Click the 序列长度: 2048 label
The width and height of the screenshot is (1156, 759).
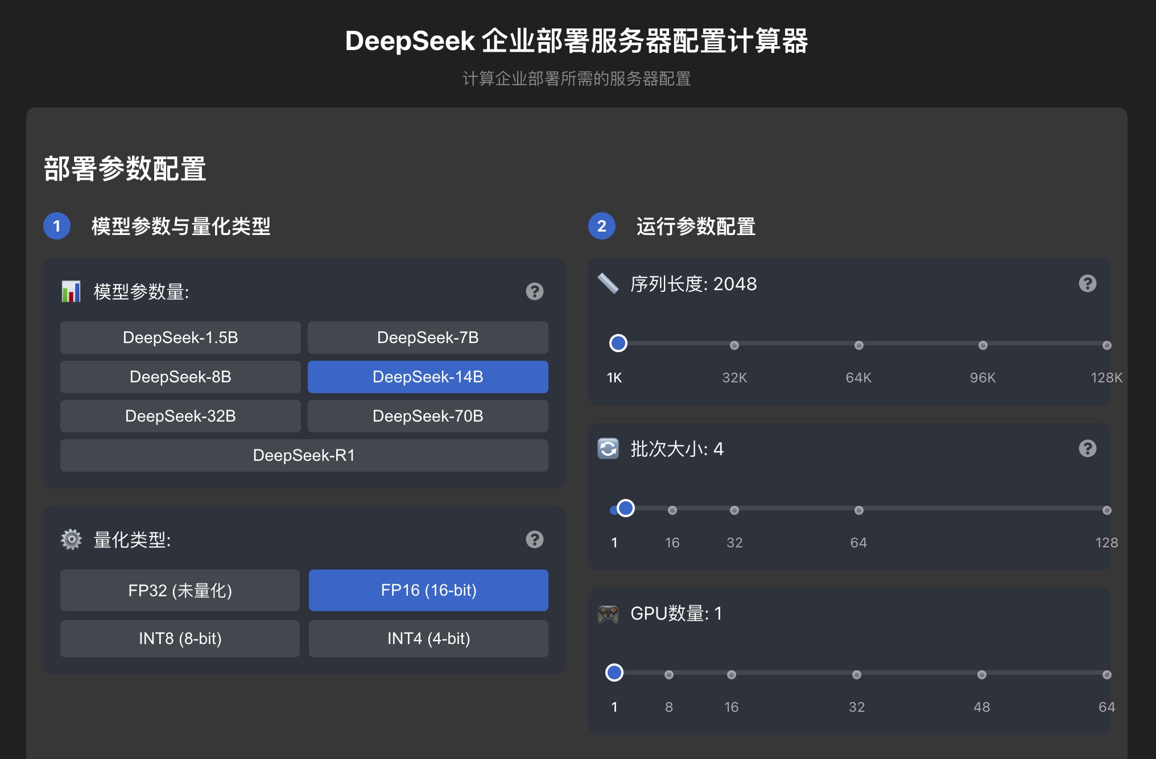pos(693,284)
